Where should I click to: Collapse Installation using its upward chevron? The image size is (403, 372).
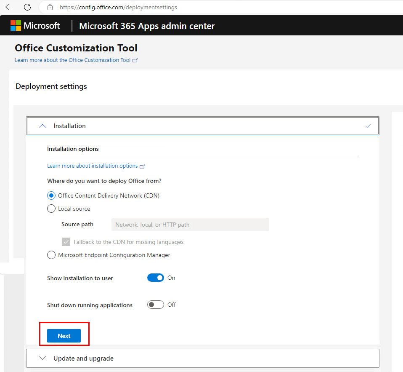(42, 126)
